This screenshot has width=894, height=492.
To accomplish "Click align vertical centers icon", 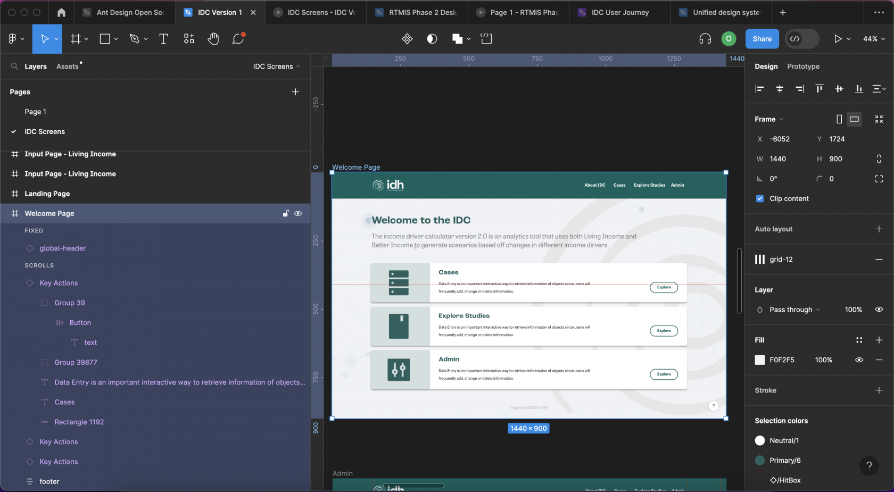I will coord(839,89).
